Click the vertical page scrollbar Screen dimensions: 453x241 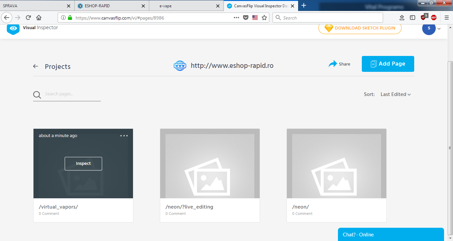coord(450,148)
